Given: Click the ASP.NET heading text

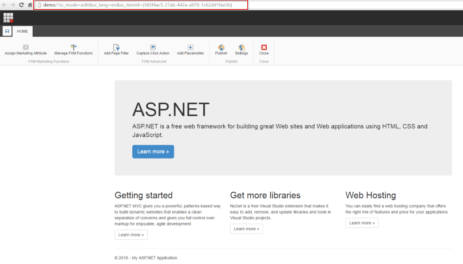Looking at the screenshot, I should coord(171,109).
